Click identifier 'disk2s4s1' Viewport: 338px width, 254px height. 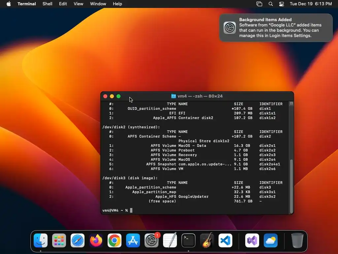[270, 164]
